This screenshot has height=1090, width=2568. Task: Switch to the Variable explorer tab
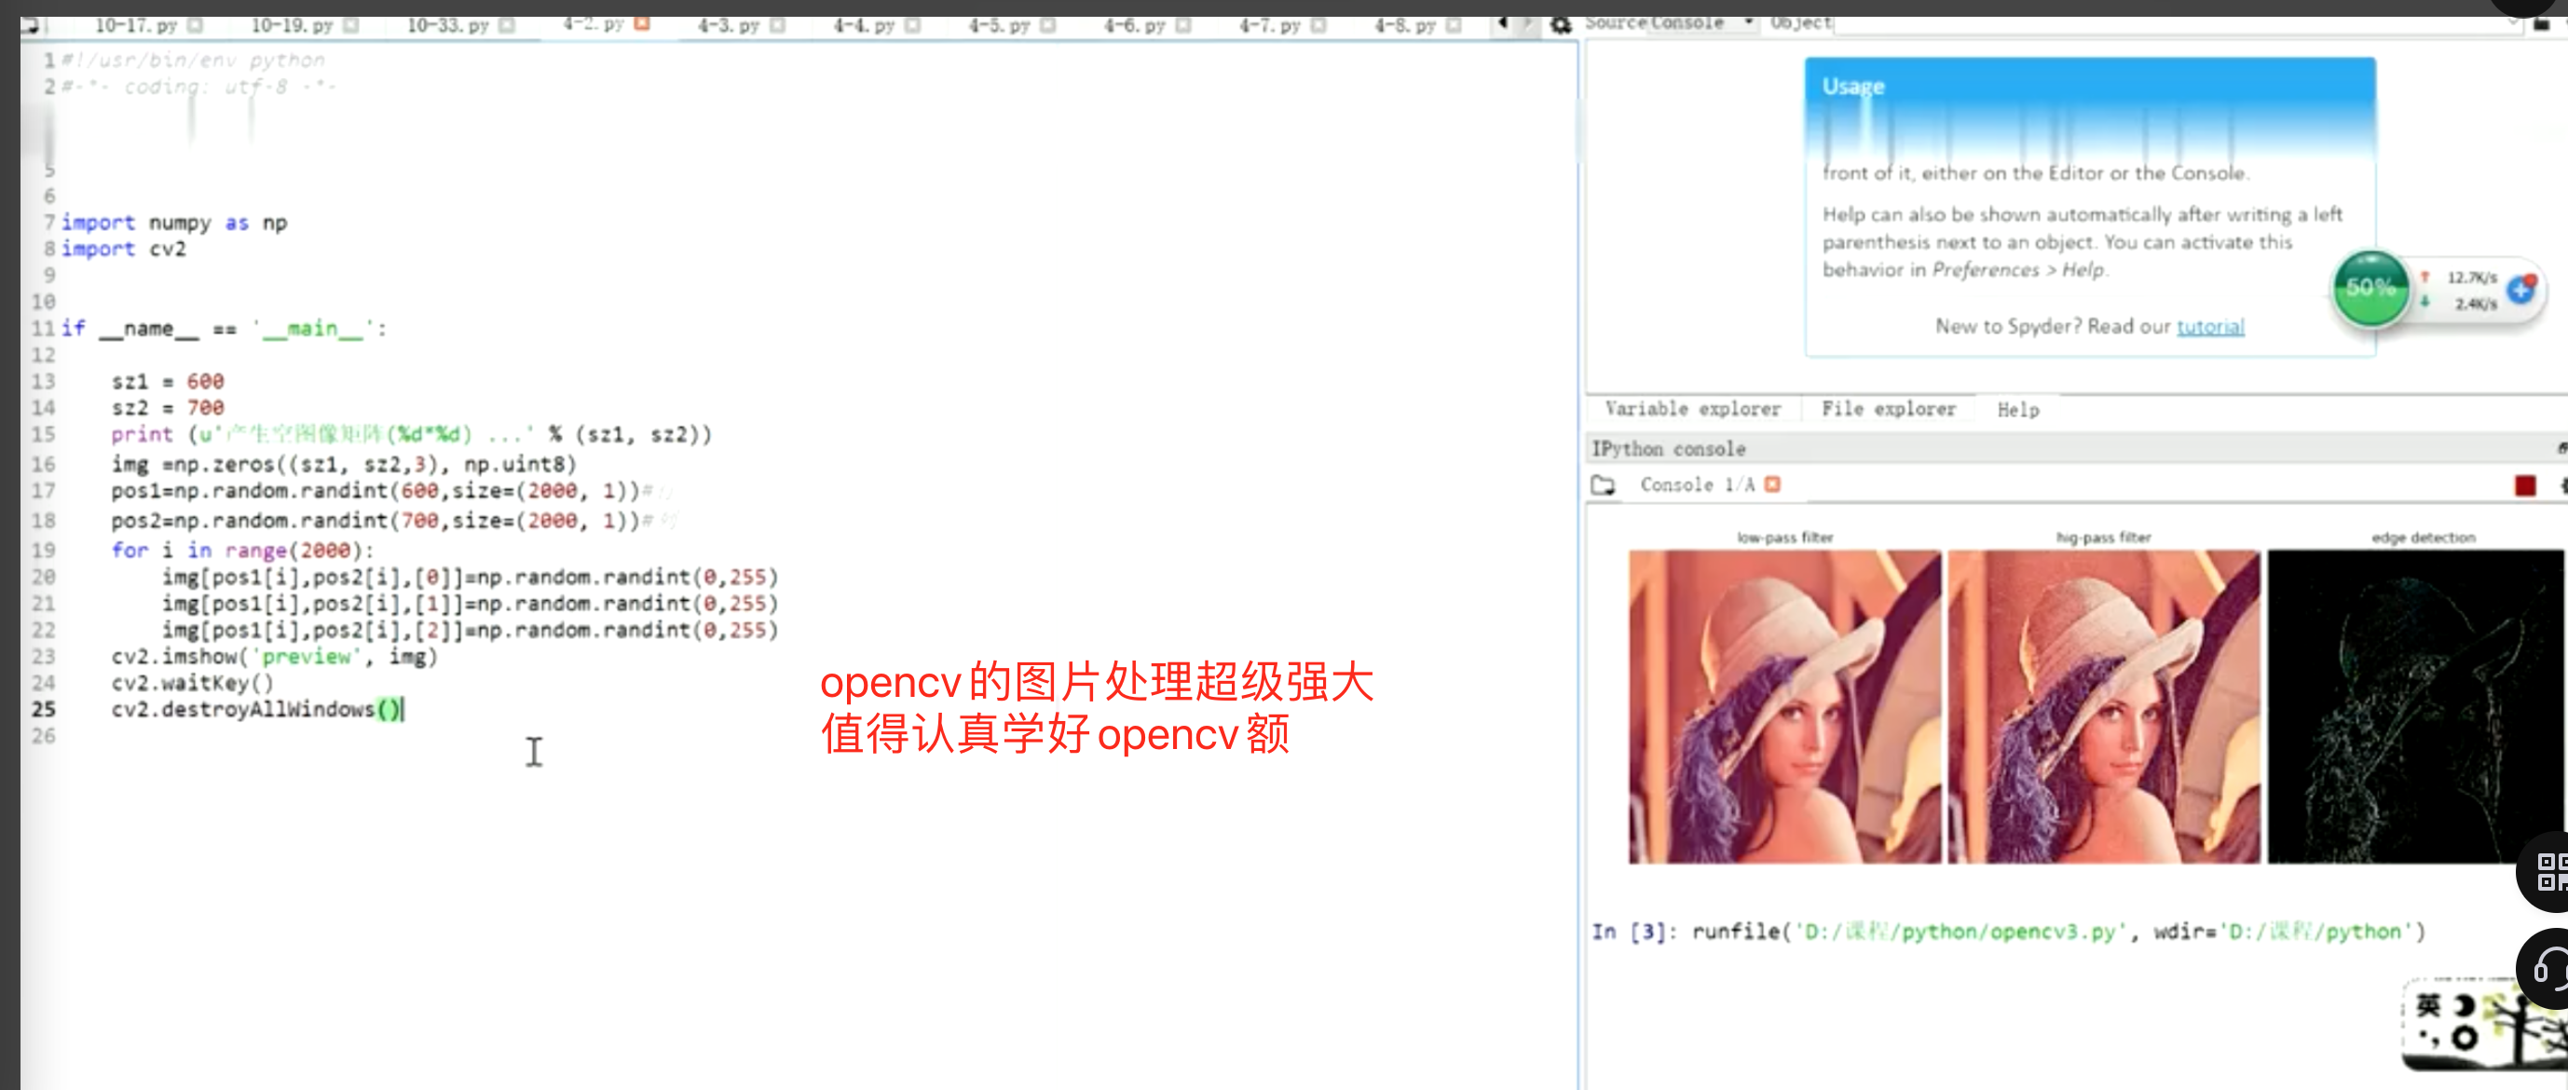click(1692, 408)
